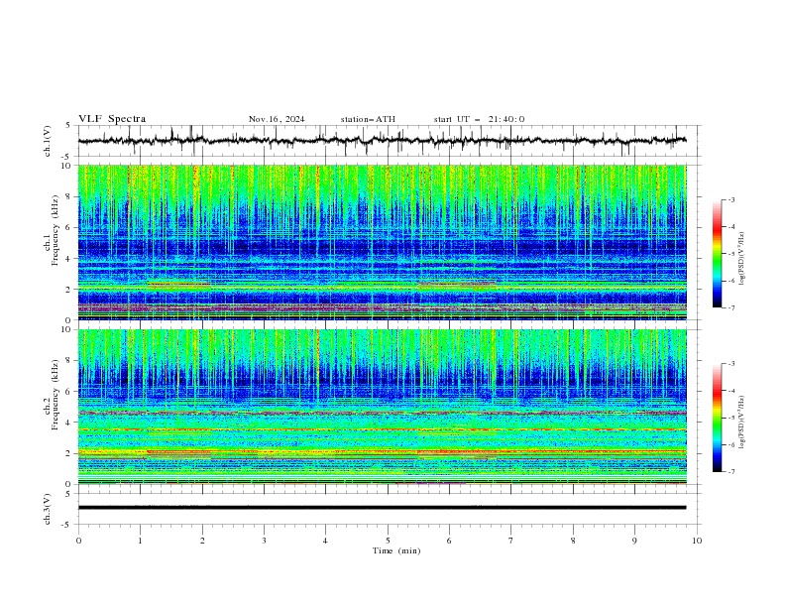Click the ch.2 'Frequency (kHz)' axis label
This screenshot has width=785, height=607.
(55, 394)
